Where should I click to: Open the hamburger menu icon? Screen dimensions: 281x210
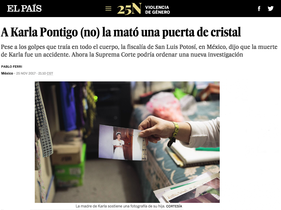(108, 9)
